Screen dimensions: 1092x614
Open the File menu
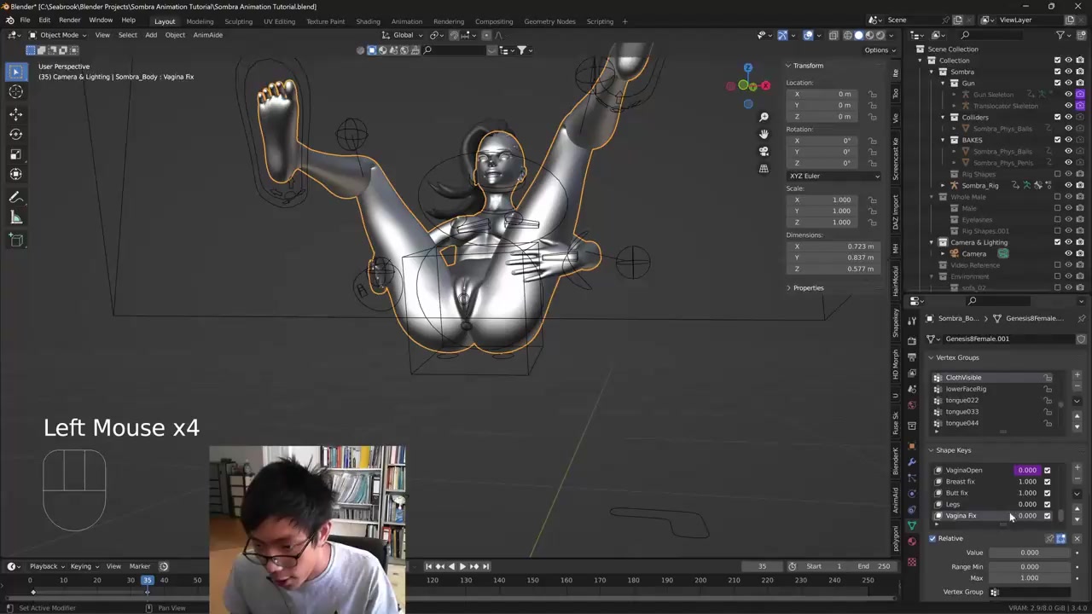tap(25, 20)
